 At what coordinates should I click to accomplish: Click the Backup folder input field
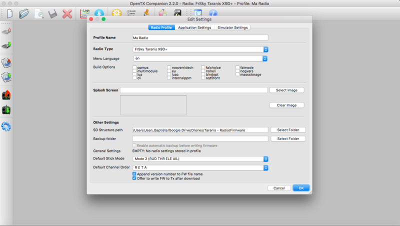tap(200, 138)
